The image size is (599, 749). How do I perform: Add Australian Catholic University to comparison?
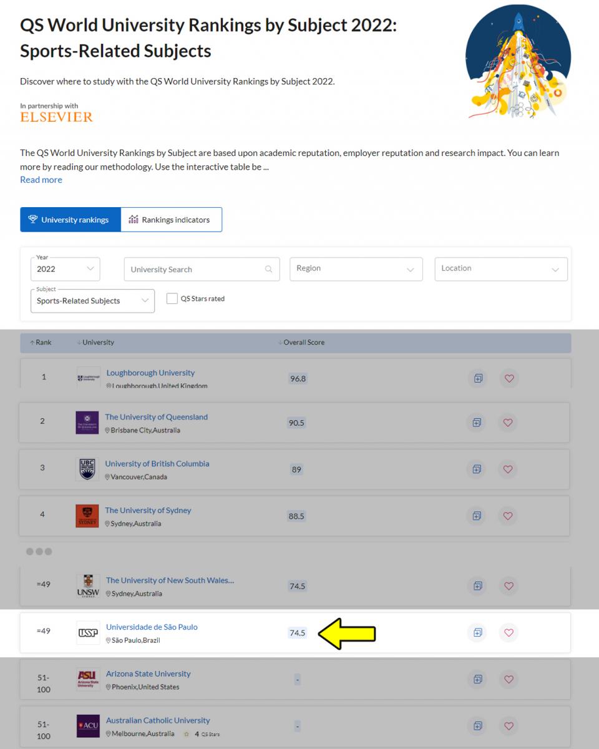[x=478, y=726]
